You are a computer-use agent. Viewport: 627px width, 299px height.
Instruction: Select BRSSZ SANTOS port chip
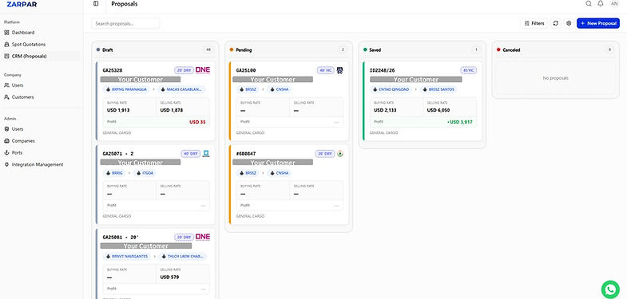pos(439,89)
